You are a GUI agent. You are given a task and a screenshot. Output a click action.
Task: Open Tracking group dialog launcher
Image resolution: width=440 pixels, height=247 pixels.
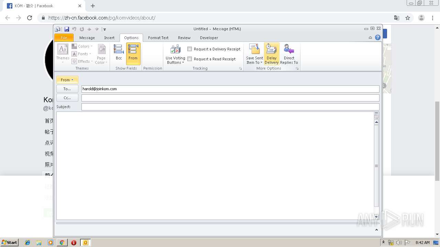coord(240,69)
